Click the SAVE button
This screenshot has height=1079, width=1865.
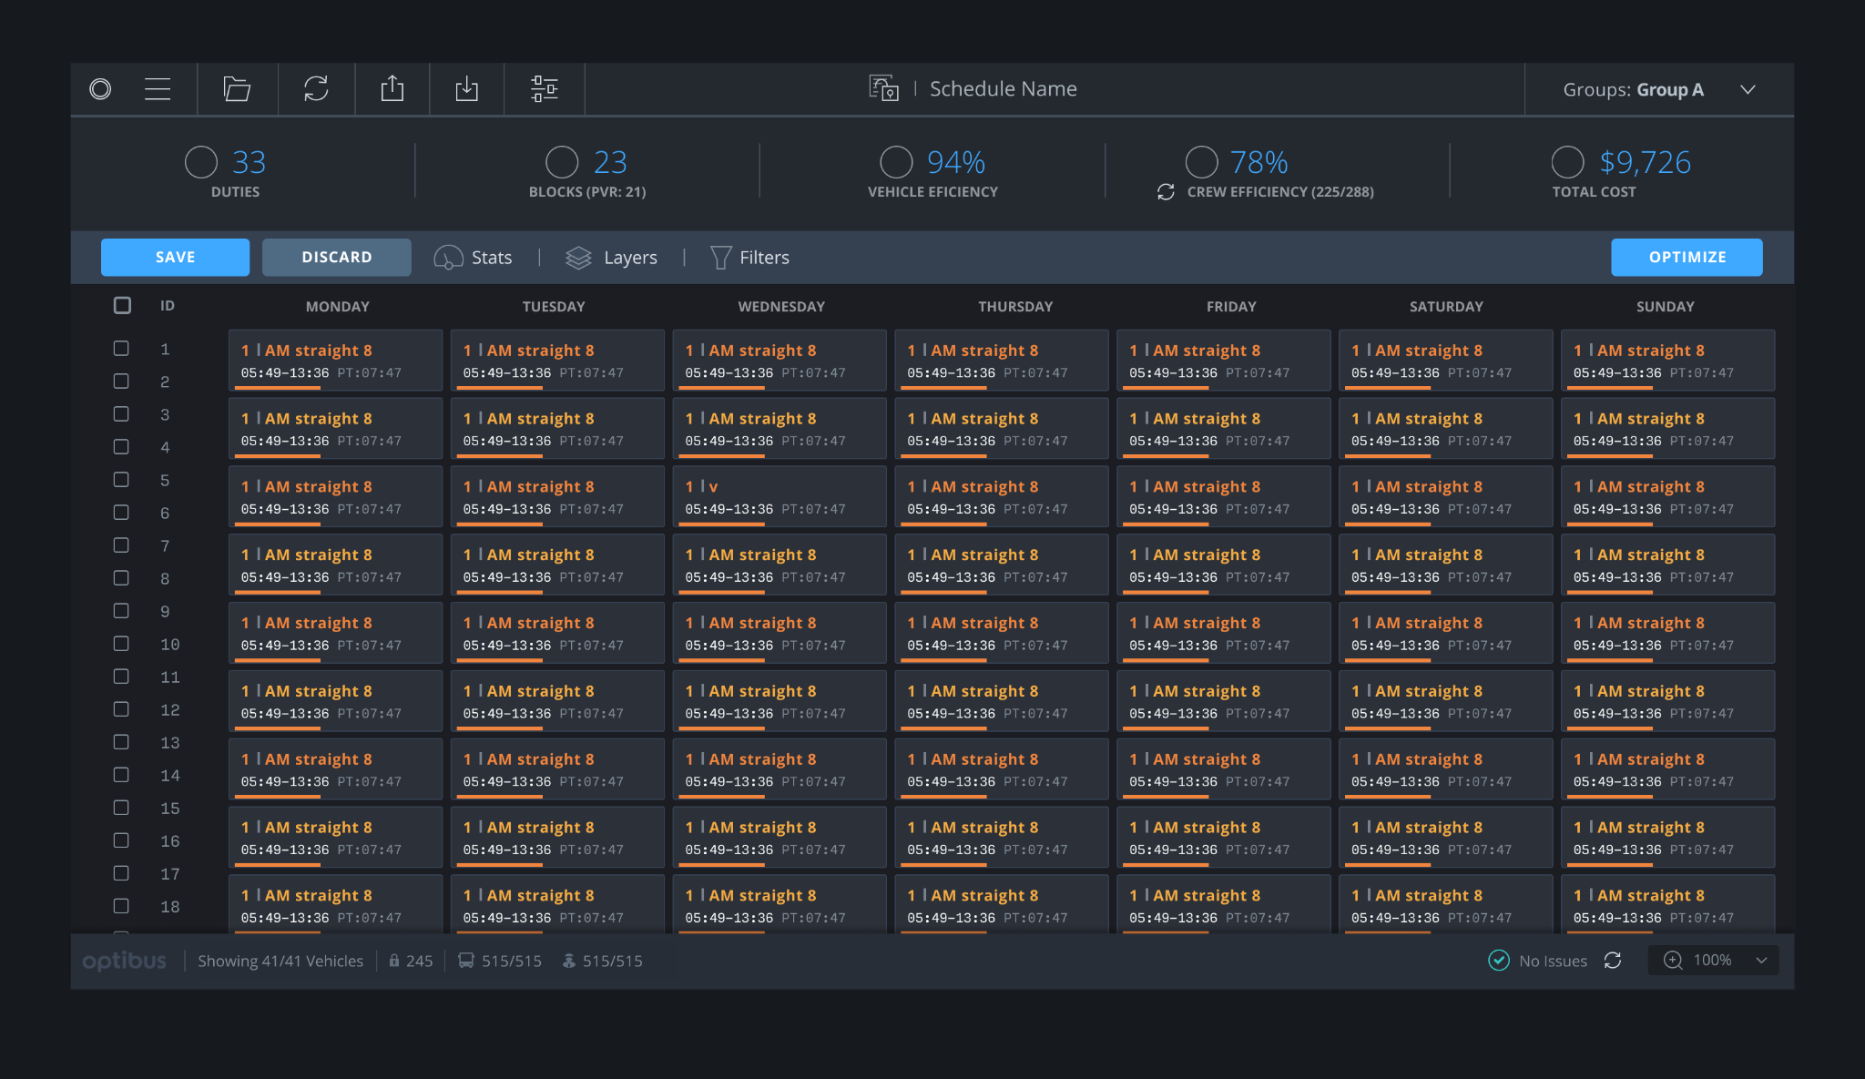(175, 258)
